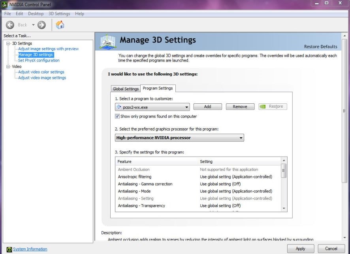
Task: Open the Edit menu
Action: pyautogui.click(x=19, y=13)
